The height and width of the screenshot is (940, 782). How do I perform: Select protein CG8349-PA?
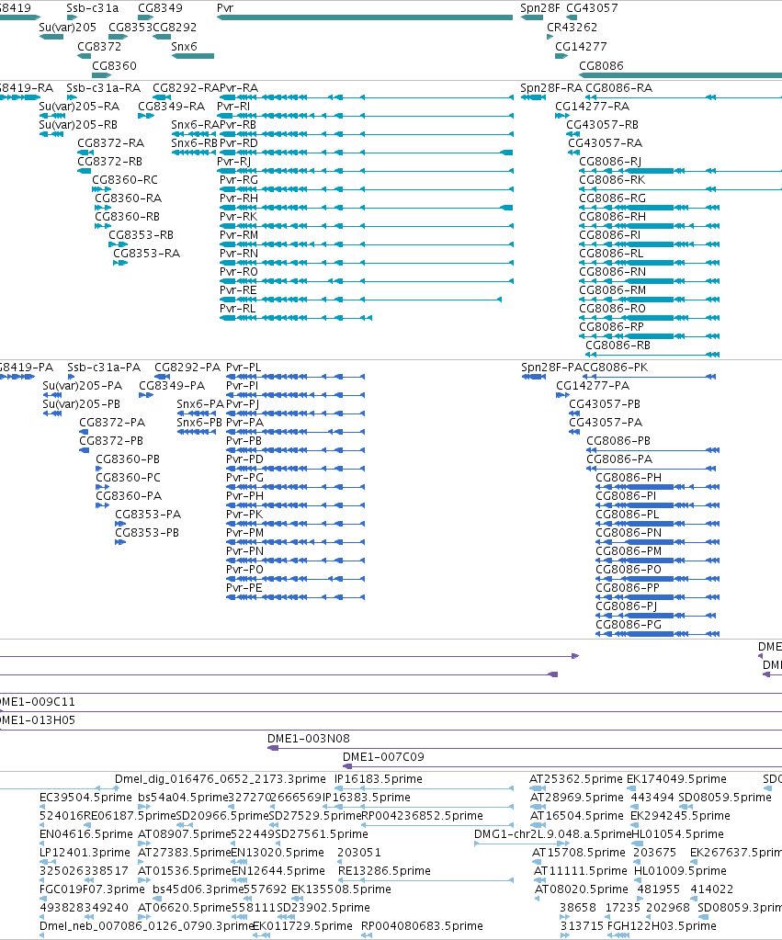pos(146,395)
